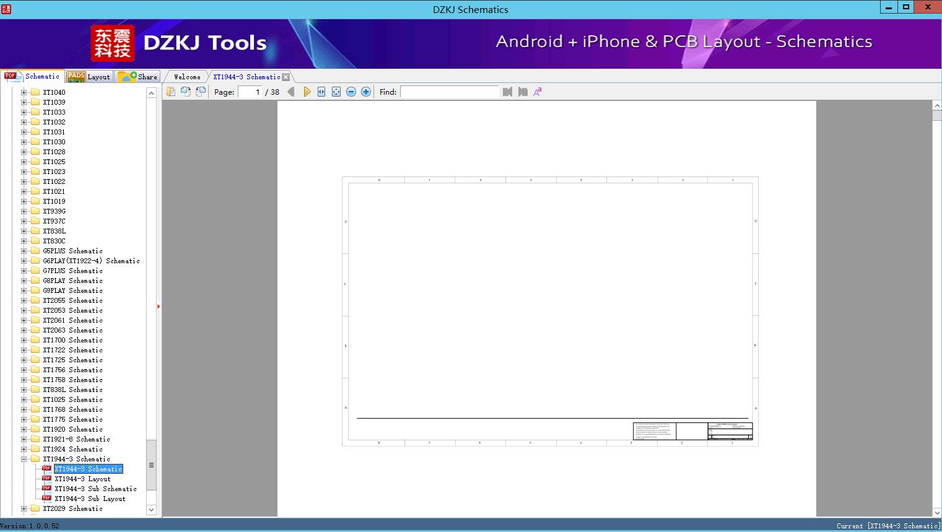The image size is (942, 532).
Task: Switch to the Welcome document tab
Action: 187,77
